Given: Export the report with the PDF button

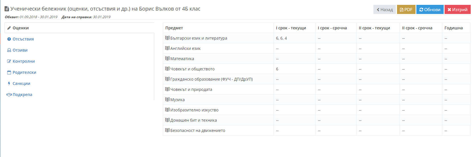Looking at the screenshot, I should pyautogui.click(x=406, y=9).
